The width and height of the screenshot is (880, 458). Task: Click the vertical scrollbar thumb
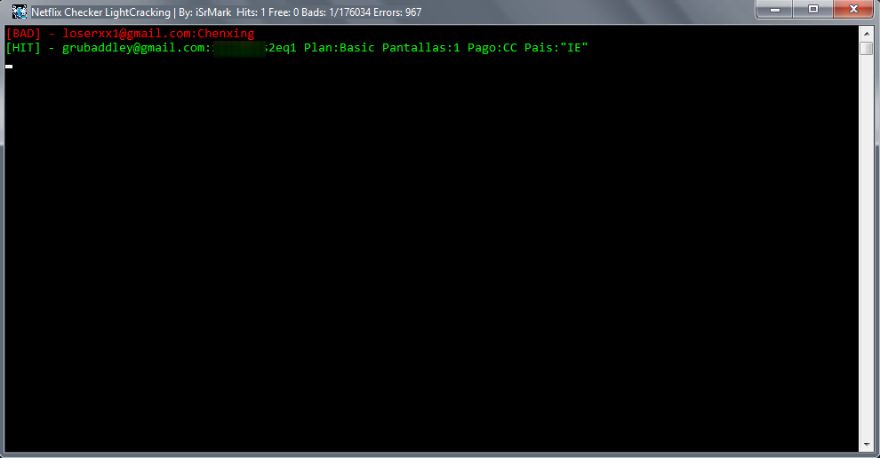pyautogui.click(x=866, y=48)
